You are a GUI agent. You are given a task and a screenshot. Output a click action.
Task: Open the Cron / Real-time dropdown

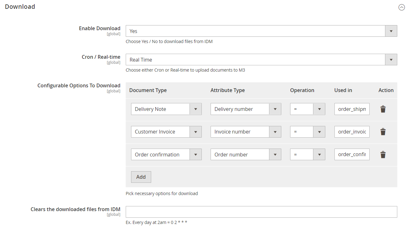261,60
